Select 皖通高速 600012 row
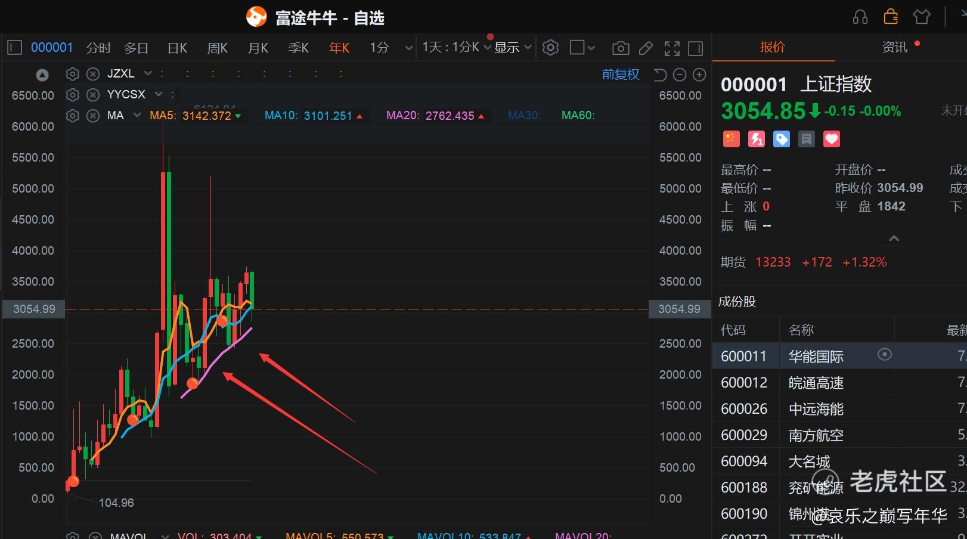967x539 pixels. pos(839,382)
